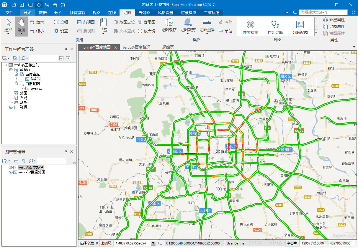This screenshot has width=358, height=248.
Task: Activate the 选择 select tool
Action: [x=9, y=27]
